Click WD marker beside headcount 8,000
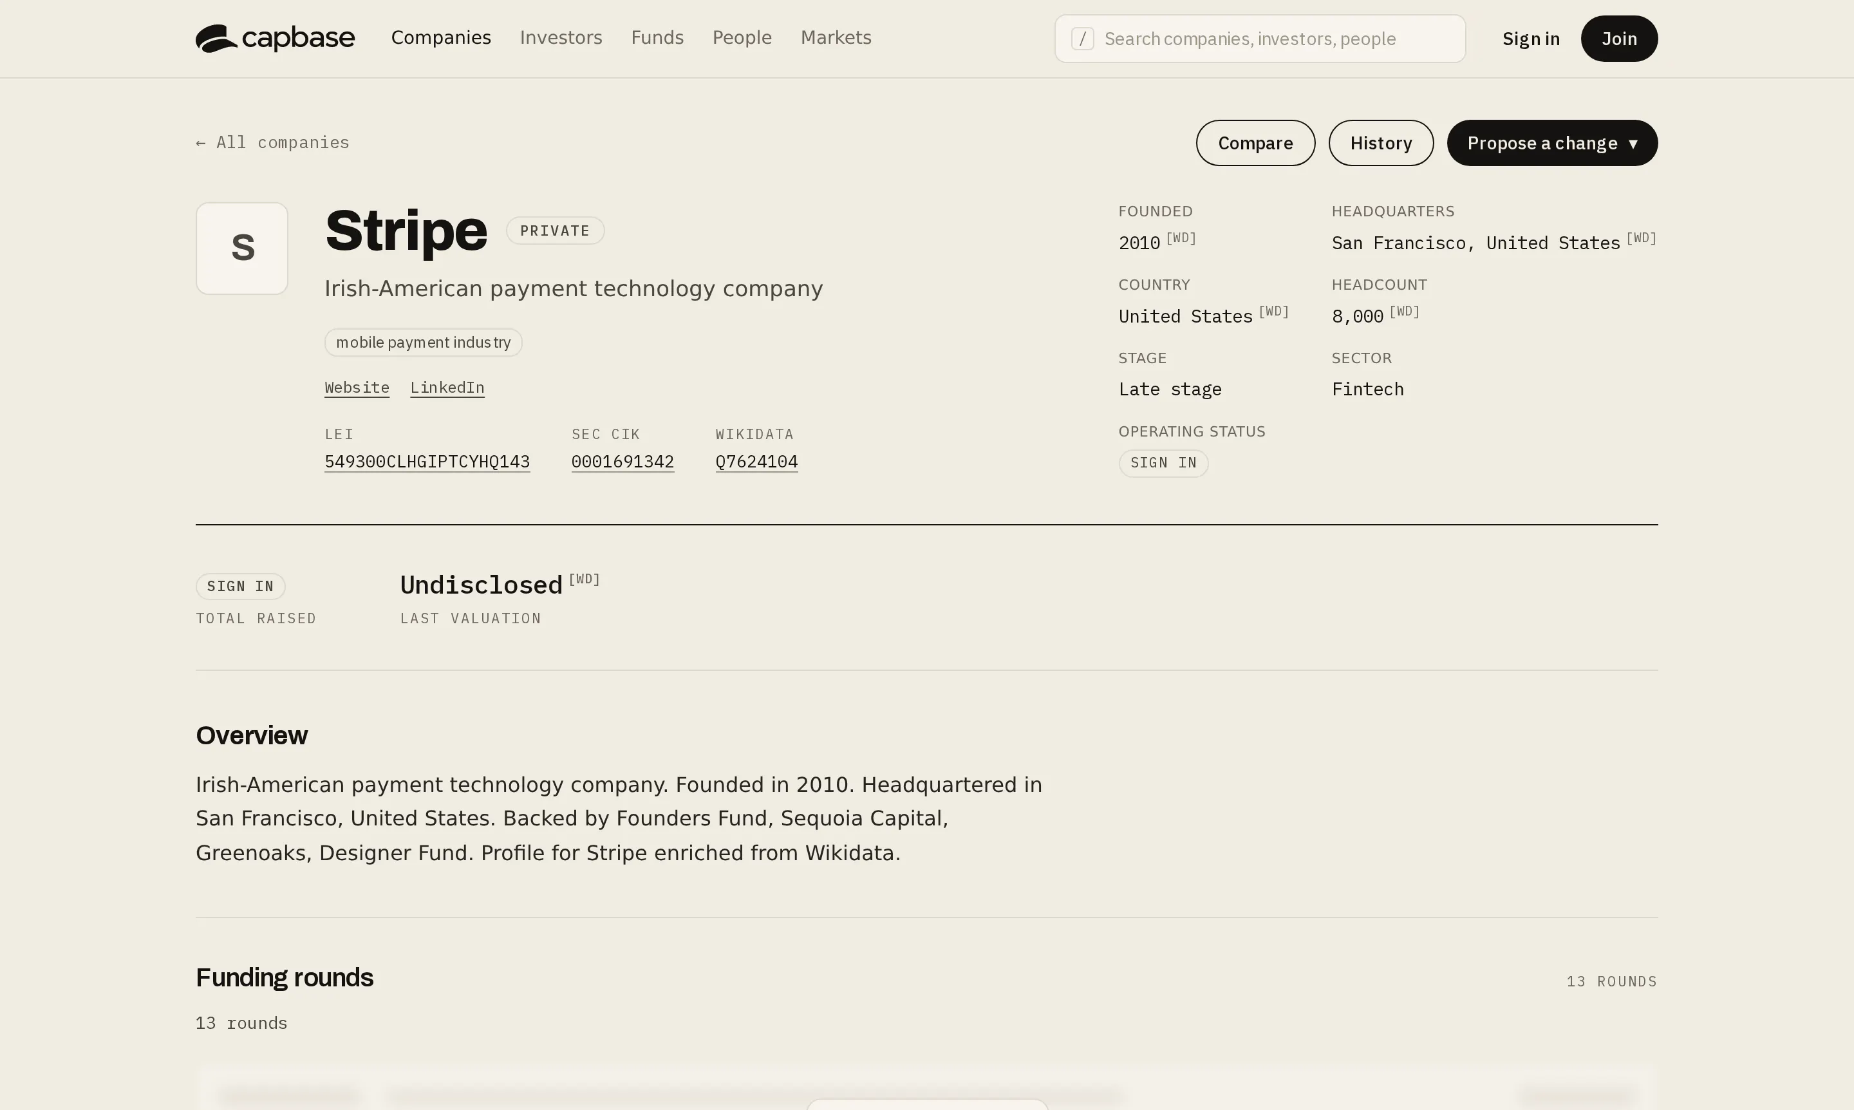Image resolution: width=1854 pixels, height=1110 pixels. [1405, 311]
